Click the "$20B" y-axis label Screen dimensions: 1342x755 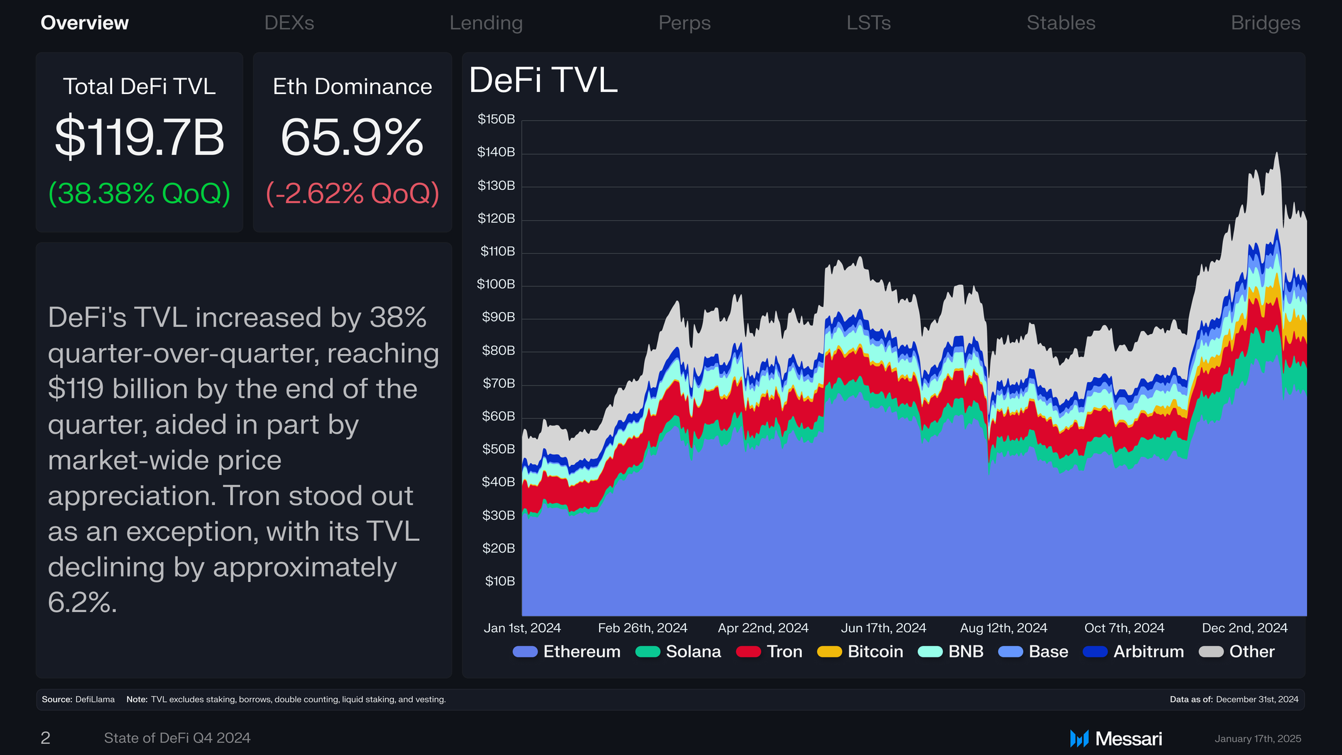coord(499,548)
